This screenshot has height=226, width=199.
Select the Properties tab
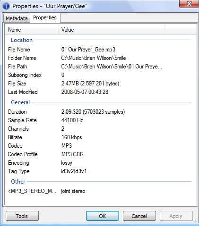click(x=45, y=17)
